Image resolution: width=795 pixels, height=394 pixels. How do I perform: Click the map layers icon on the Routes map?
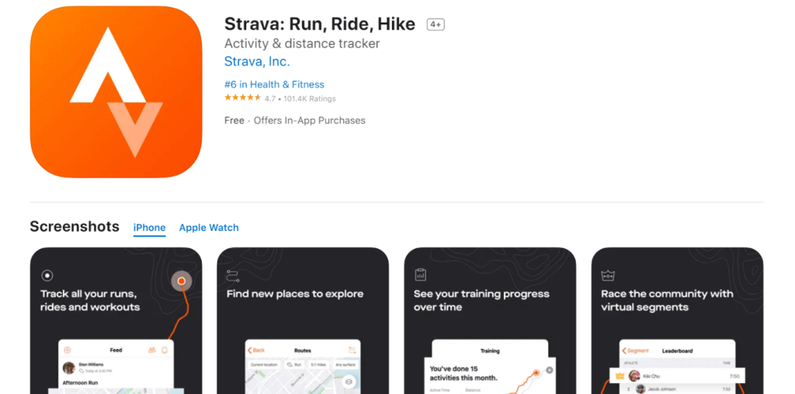pos(349,382)
